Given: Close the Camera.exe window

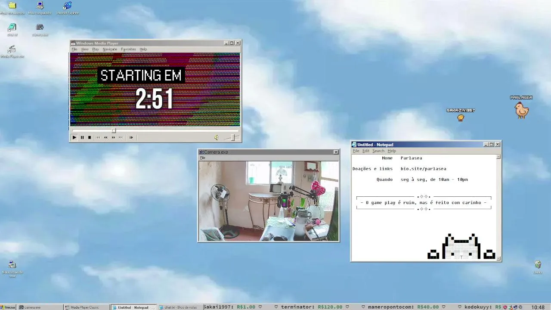Looking at the screenshot, I should pyautogui.click(x=336, y=152).
